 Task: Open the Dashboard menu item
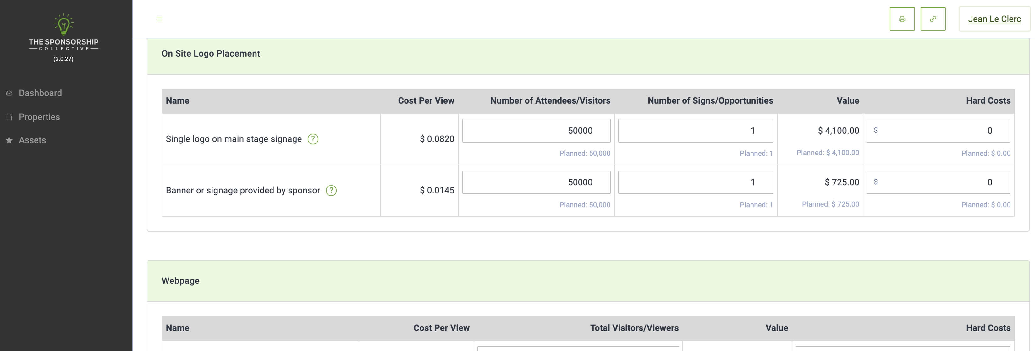coord(40,93)
